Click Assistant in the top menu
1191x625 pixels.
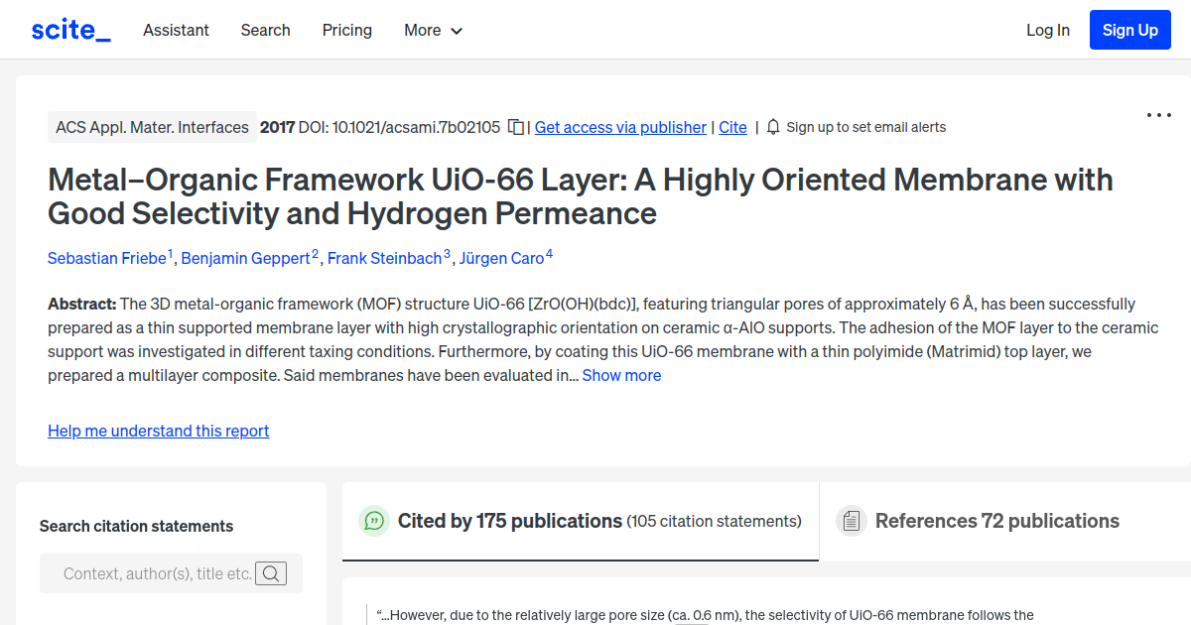(x=176, y=31)
